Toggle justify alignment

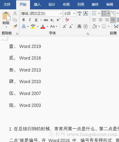coord(113,20)
